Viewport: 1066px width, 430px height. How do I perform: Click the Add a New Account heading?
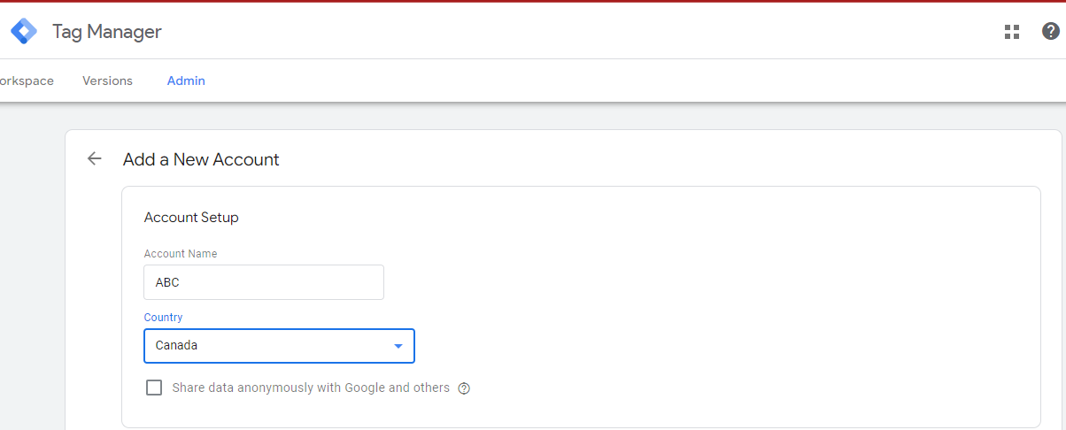201,159
